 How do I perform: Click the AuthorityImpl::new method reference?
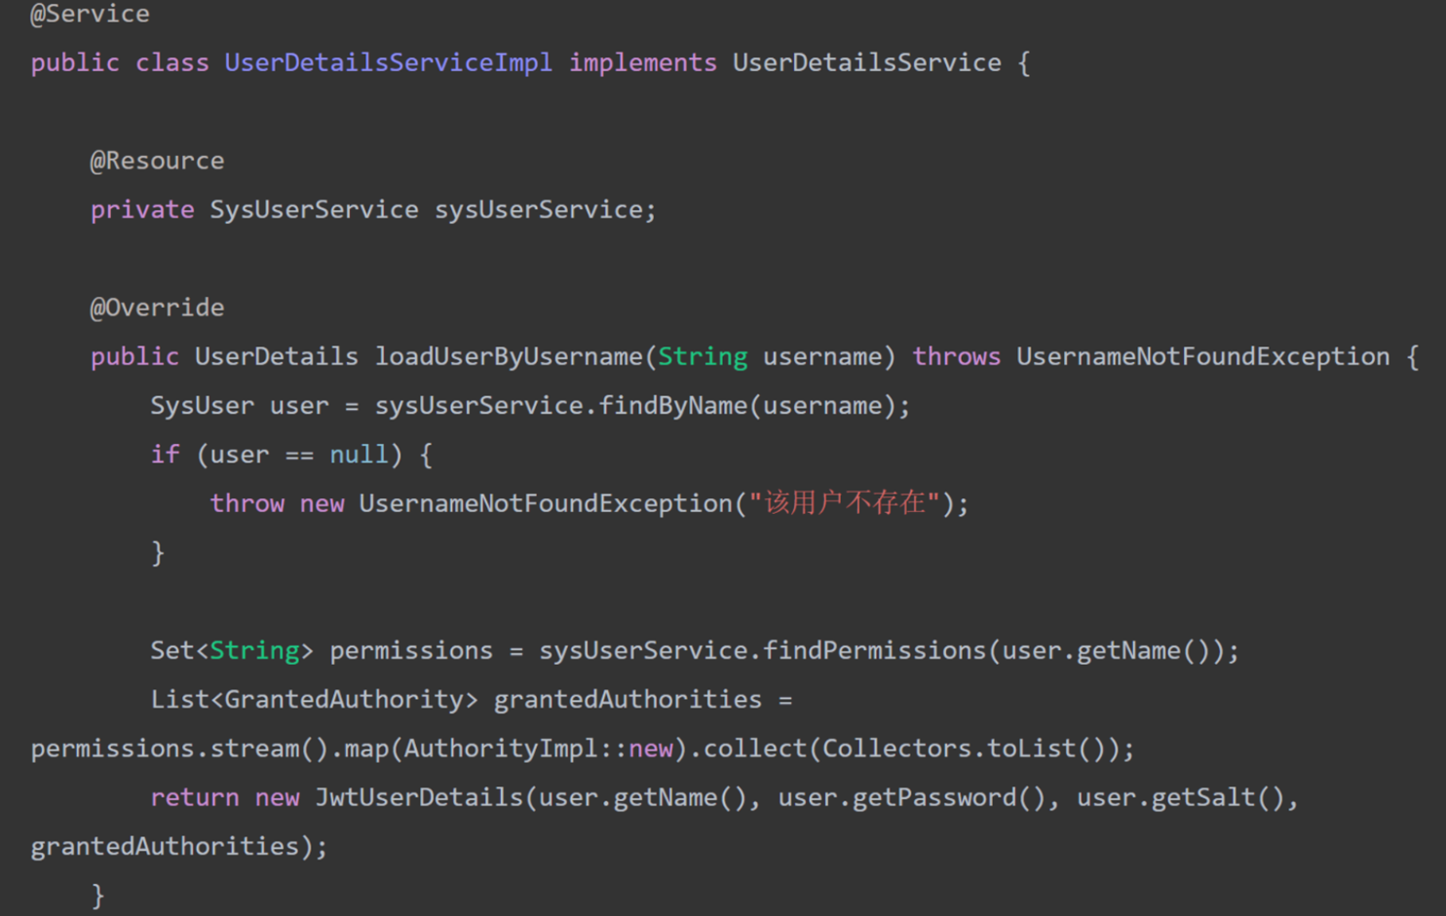538,749
